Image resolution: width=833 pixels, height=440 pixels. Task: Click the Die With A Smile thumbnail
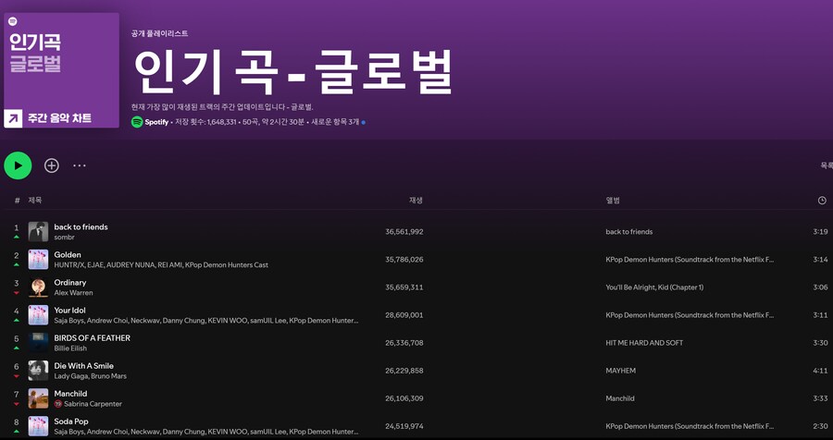click(38, 371)
